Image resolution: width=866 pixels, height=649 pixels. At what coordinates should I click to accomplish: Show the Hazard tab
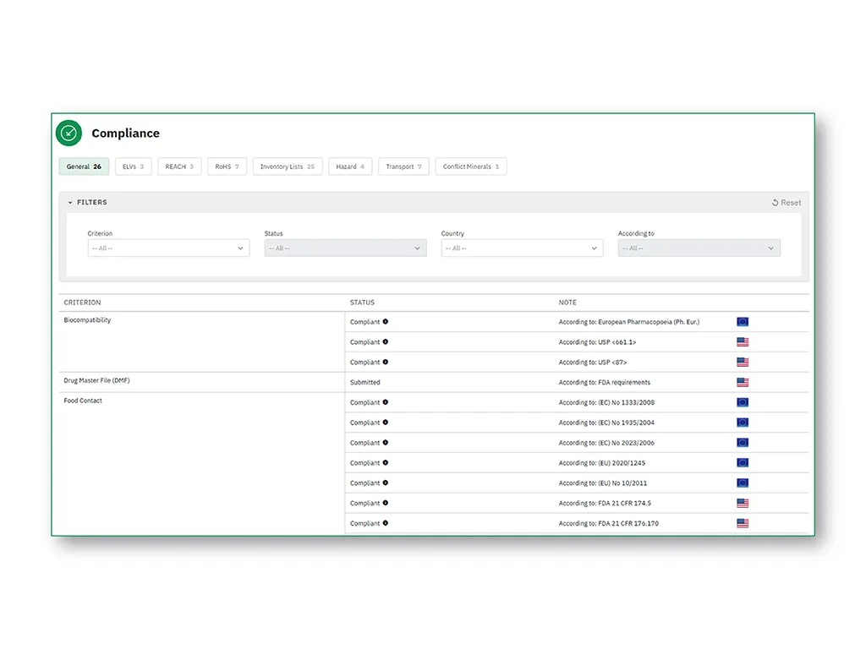point(350,166)
